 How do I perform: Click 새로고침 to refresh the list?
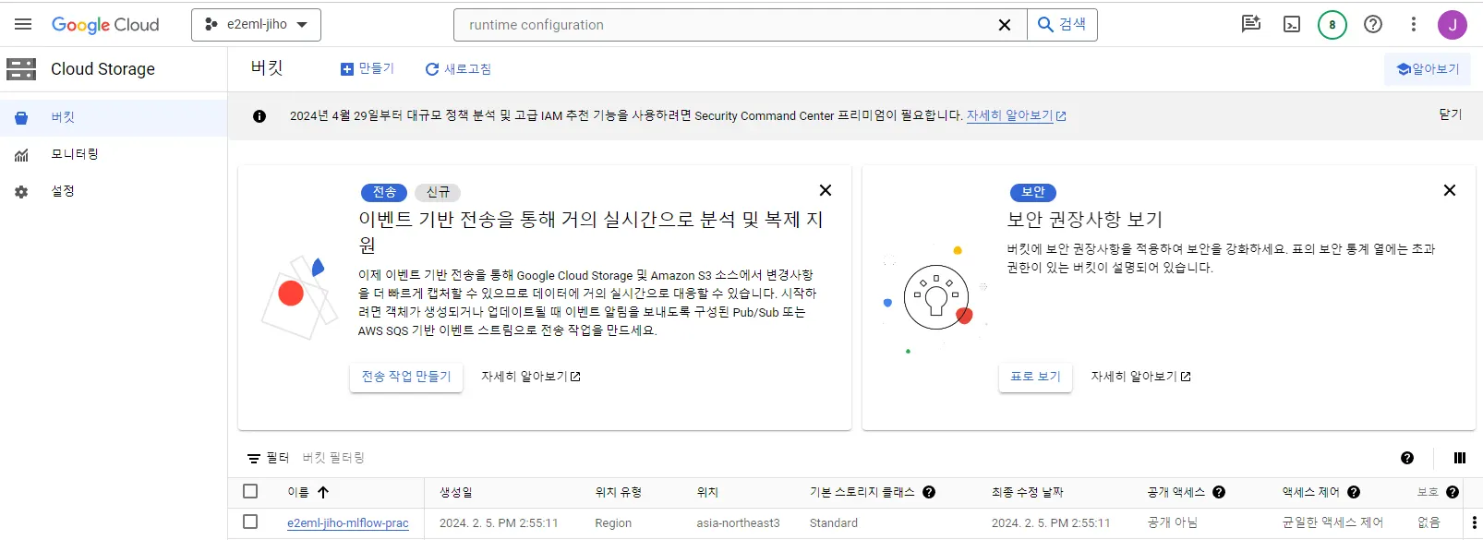click(x=458, y=69)
